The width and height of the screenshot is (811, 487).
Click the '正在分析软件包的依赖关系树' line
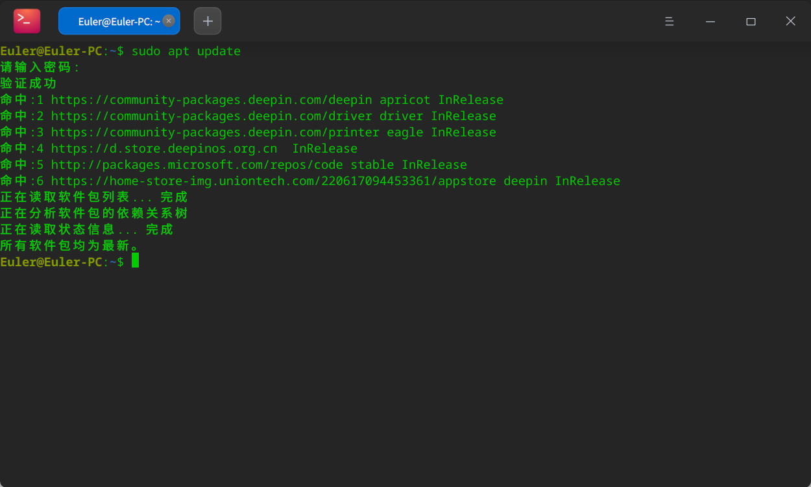pos(94,214)
